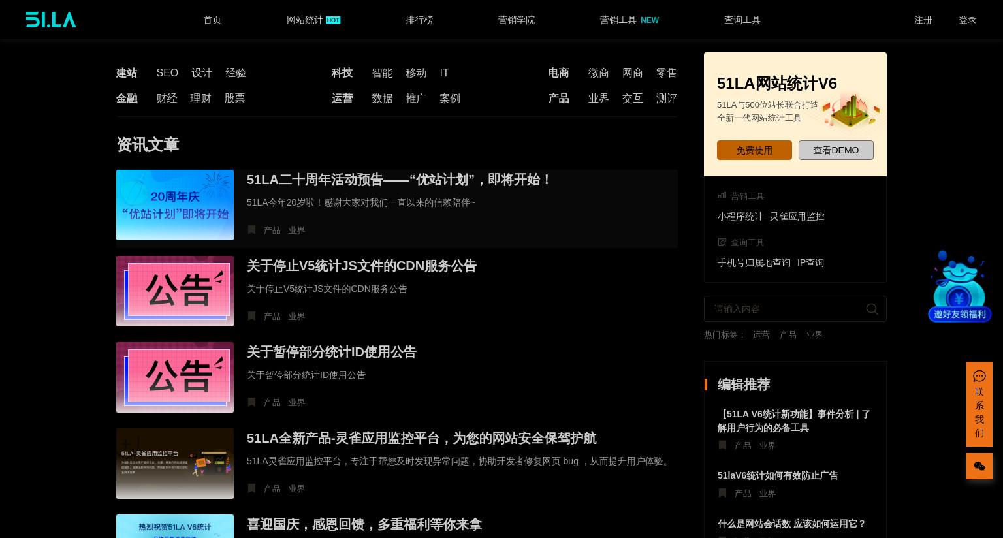Open the 公告 thumbnail for 暂停部分统计ID article
The width and height of the screenshot is (1003, 538).
pos(175,377)
